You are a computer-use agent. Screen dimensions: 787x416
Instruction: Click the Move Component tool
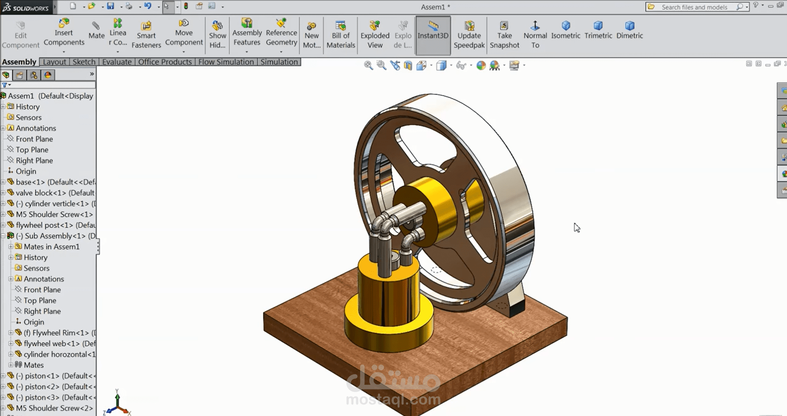pyautogui.click(x=184, y=32)
